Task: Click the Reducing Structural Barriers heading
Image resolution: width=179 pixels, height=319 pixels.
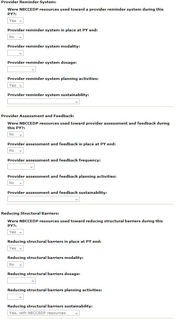Action: [30, 213]
